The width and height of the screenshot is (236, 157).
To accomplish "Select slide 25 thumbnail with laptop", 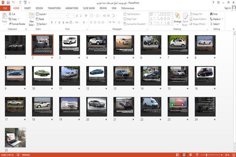I will click(x=15, y=138).
